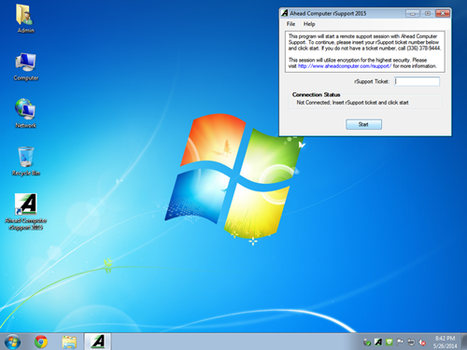Image resolution: width=467 pixels, height=350 pixels.
Task: Click the Ahead rSupport taskbar button
Action: (97, 342)
